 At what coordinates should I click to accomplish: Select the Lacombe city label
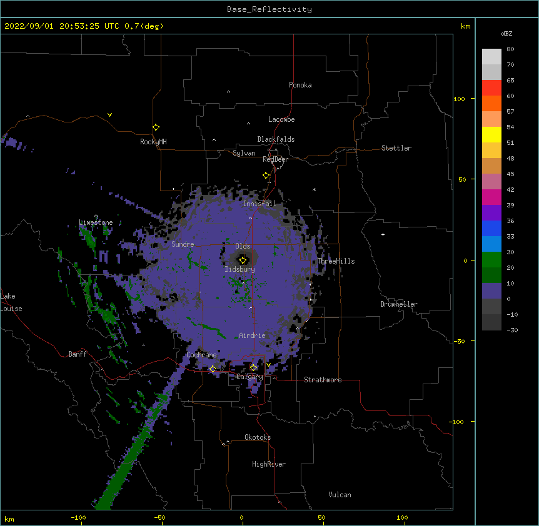click(281, 119)
